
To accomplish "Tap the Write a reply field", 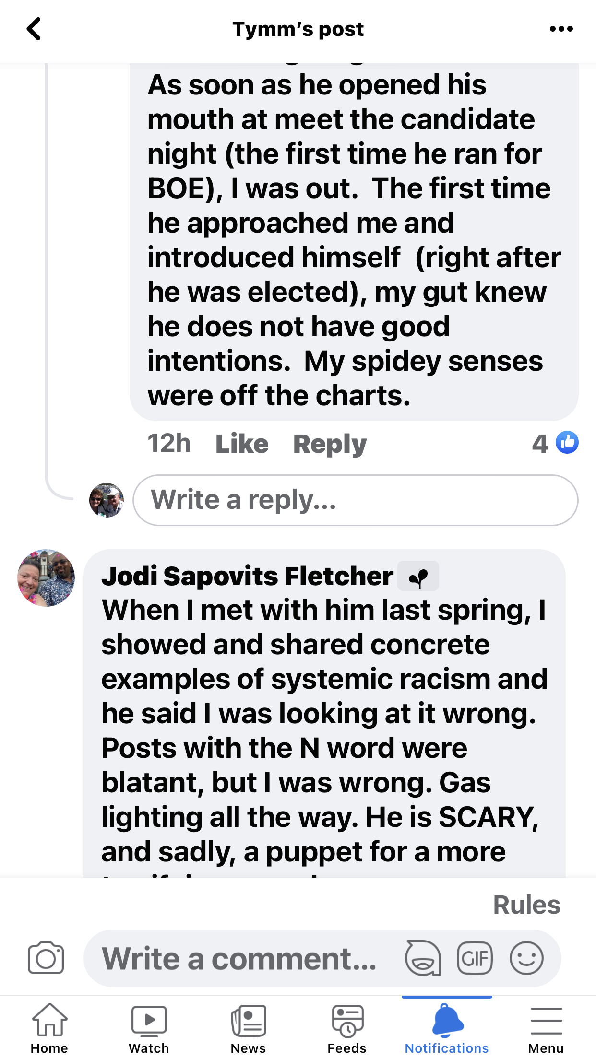I will (355, 500).
